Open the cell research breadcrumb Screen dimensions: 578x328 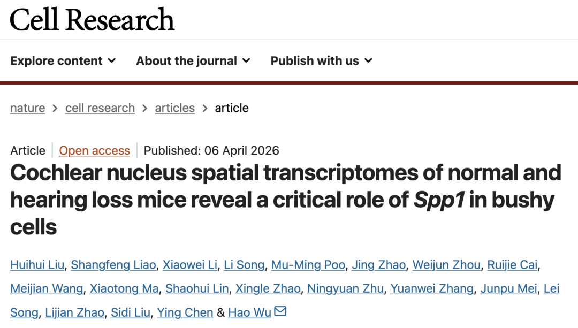point(100,108)
